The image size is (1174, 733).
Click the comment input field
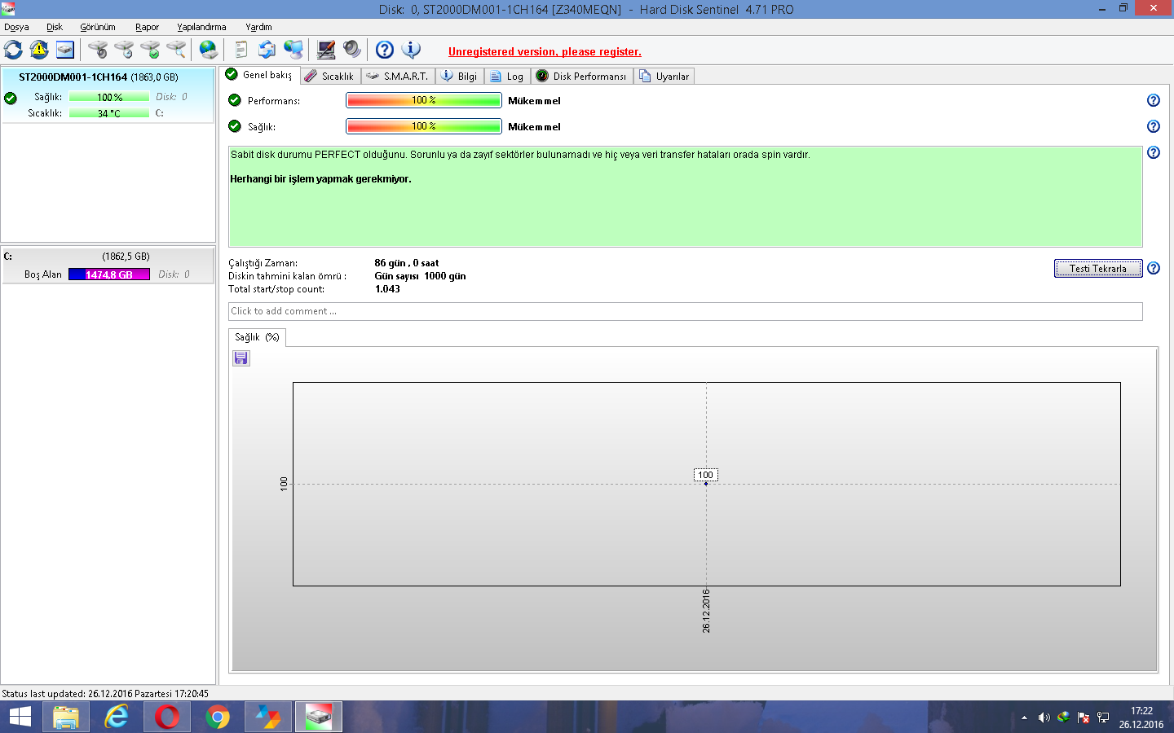point(685,311)
